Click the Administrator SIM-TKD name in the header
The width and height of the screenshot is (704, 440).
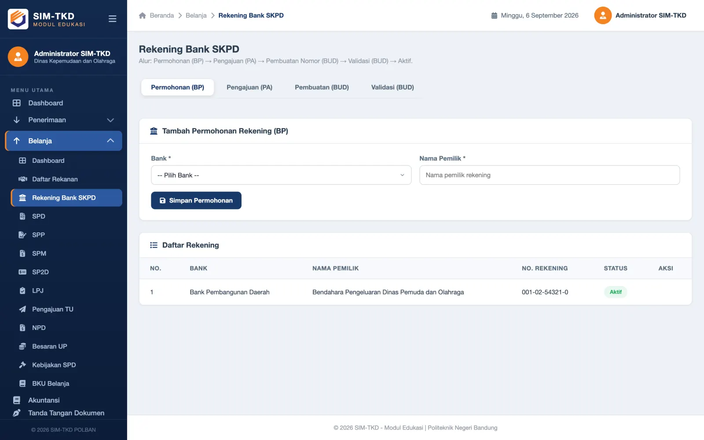(651, 15)
